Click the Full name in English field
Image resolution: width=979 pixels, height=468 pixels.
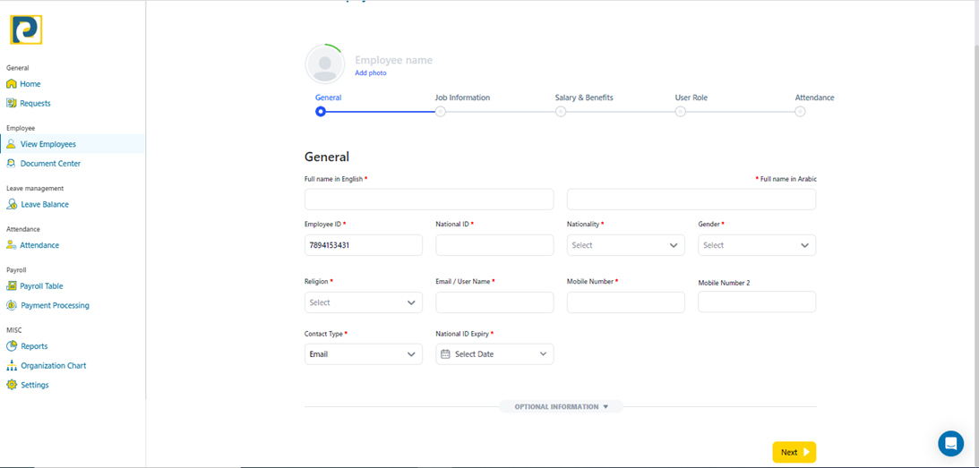429,200
